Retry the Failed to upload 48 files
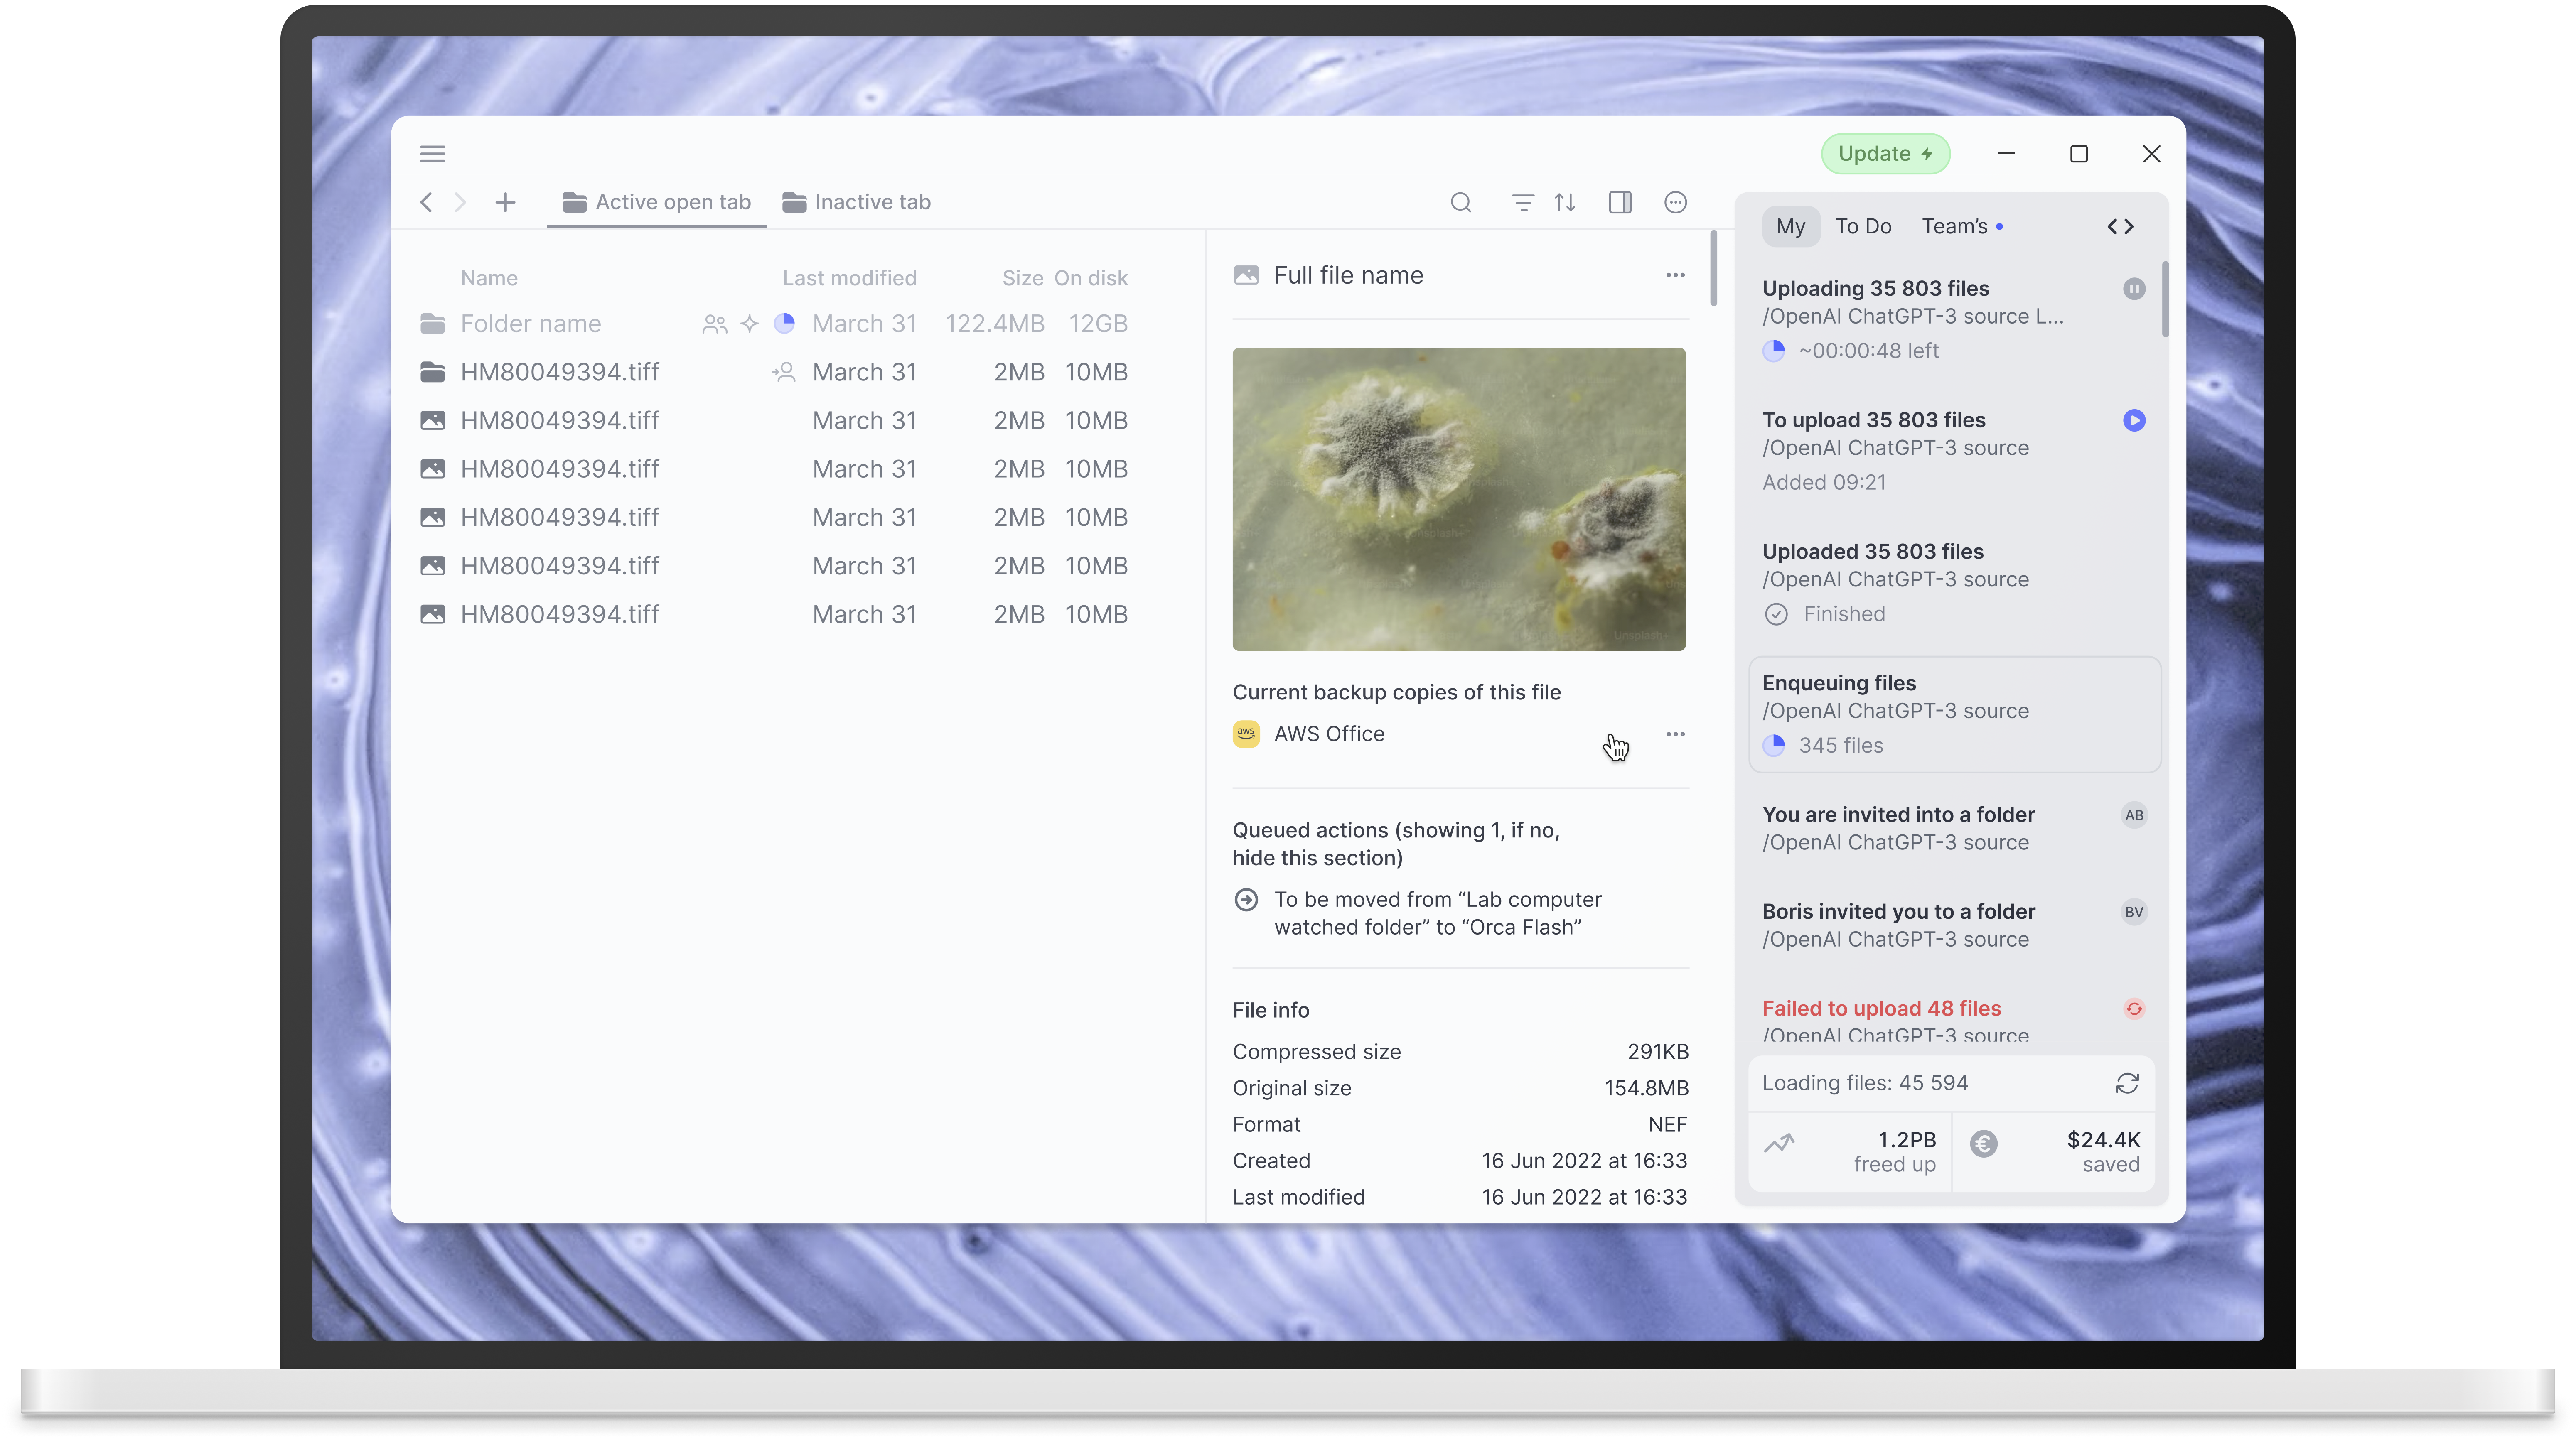 point(2133,1008)
